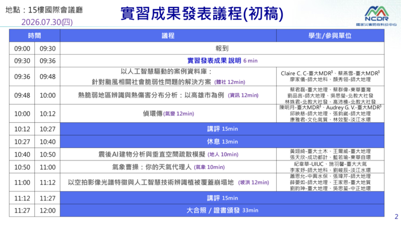The image size is (401, 225).
Task: Select the 10:50 start time of 氣象曹操
Action: point(22,167)
